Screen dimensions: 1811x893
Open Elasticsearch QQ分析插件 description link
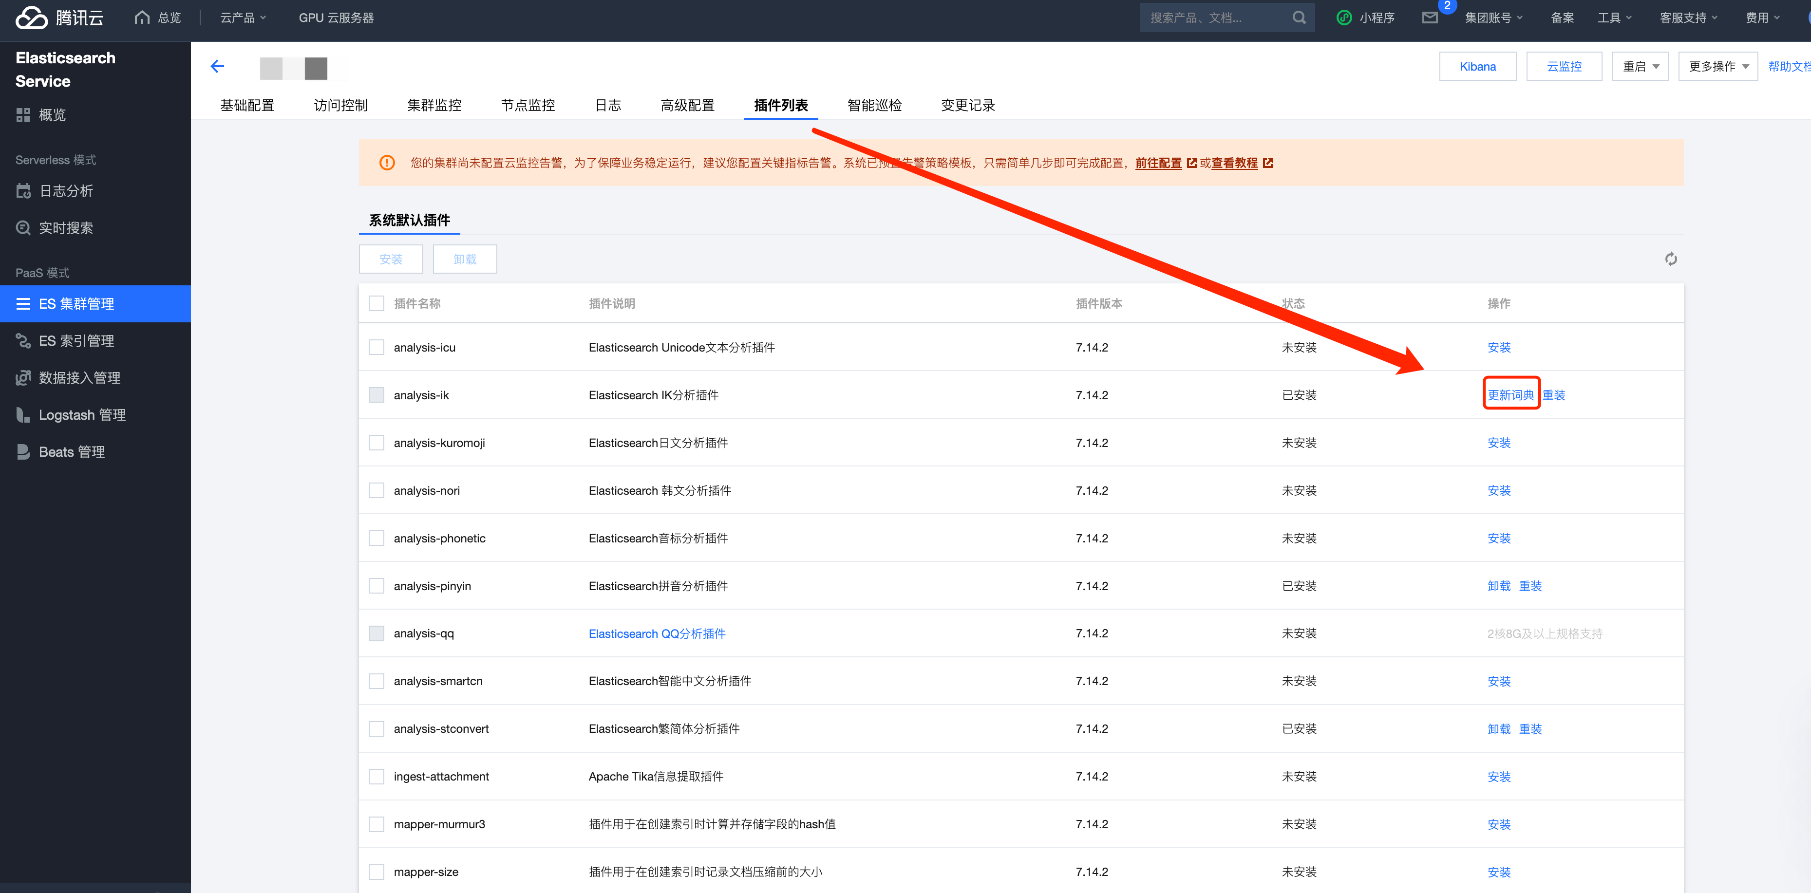click(657, 634)
